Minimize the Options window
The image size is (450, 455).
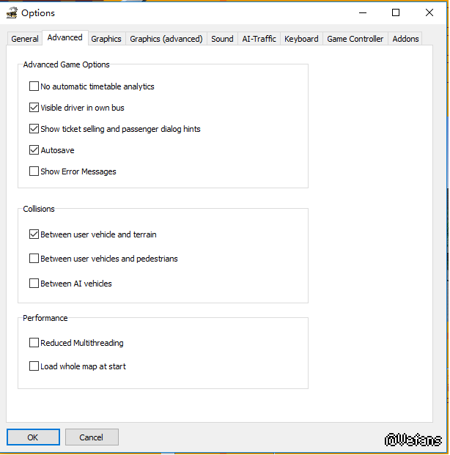click(363, 12)
